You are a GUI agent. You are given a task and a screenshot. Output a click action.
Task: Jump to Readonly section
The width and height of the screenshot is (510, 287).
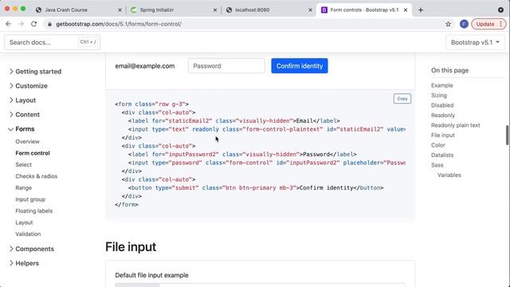pos(443,115)
